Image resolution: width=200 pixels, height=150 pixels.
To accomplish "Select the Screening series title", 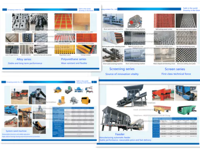I will pos(122,69).
